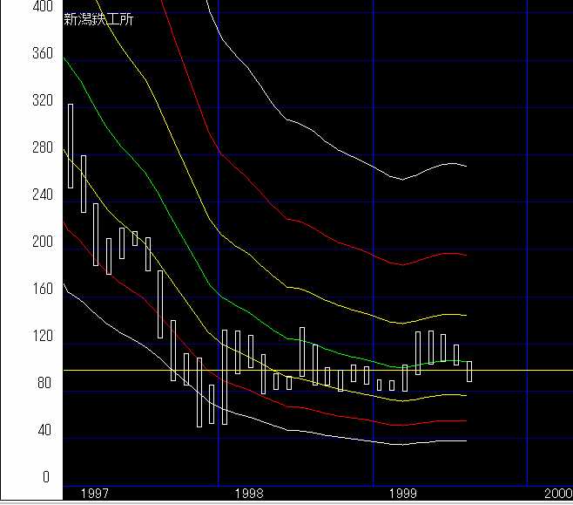Click the 240 price axis label

[17, 195]
